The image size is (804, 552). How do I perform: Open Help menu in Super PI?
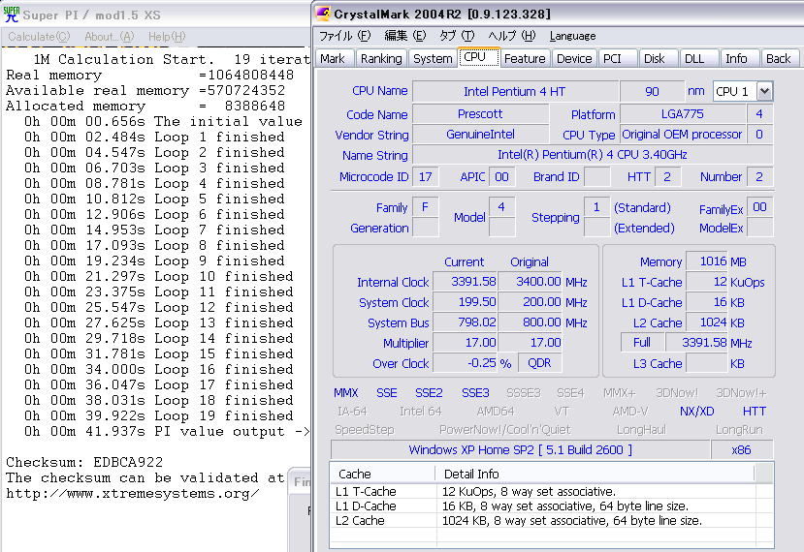[167, 37]
